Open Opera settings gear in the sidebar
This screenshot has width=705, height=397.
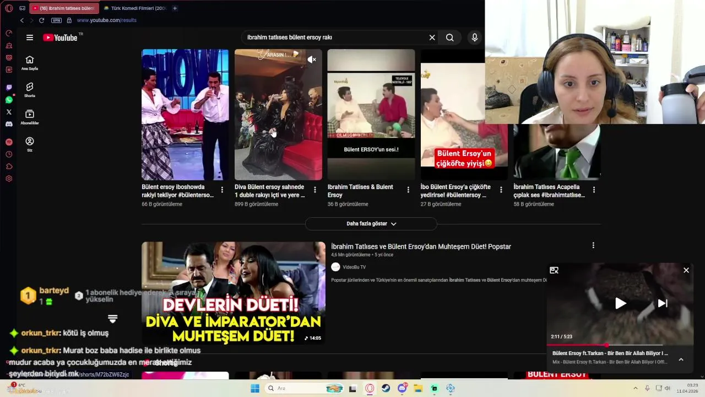point(9,179)
